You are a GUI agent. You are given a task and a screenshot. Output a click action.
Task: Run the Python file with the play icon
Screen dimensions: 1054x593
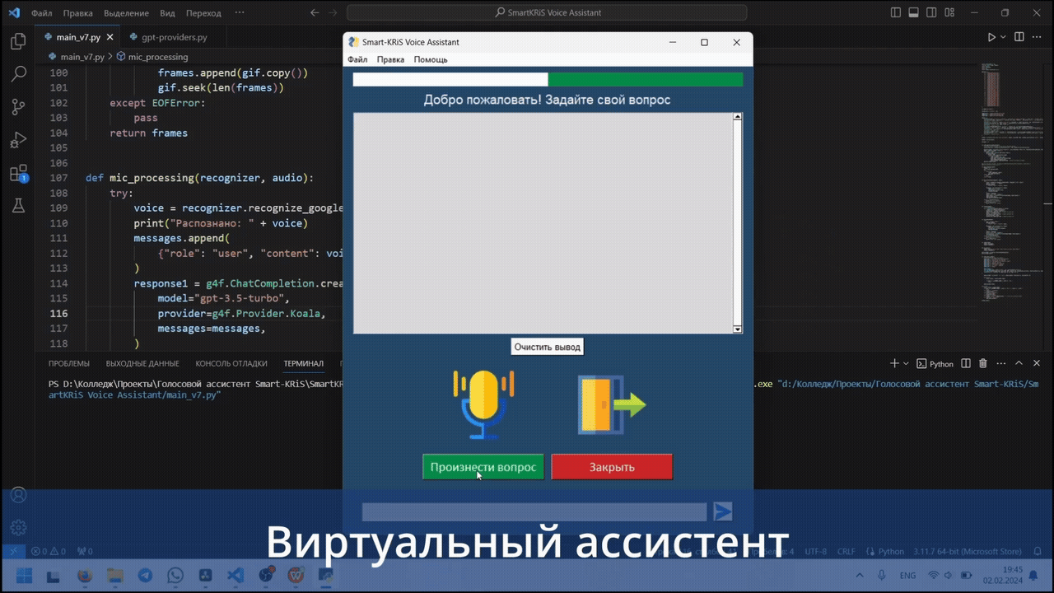991,37
